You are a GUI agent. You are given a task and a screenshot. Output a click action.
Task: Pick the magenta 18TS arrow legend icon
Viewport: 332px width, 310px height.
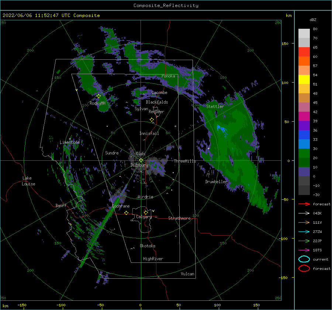tap(304, 250)
